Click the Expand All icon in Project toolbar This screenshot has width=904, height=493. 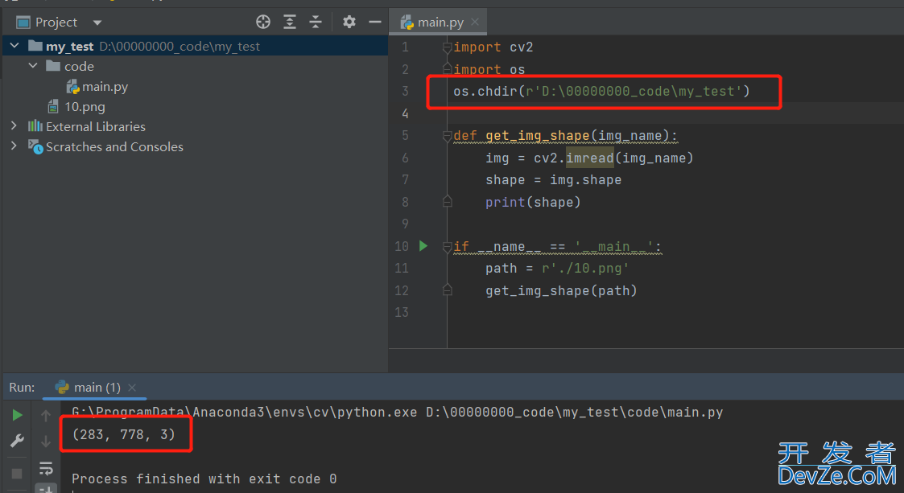290,22
